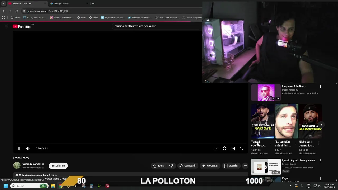Click the Preguntar button
Screen dimensions: 338x190
pyautogui.click(x=210, y=166)
